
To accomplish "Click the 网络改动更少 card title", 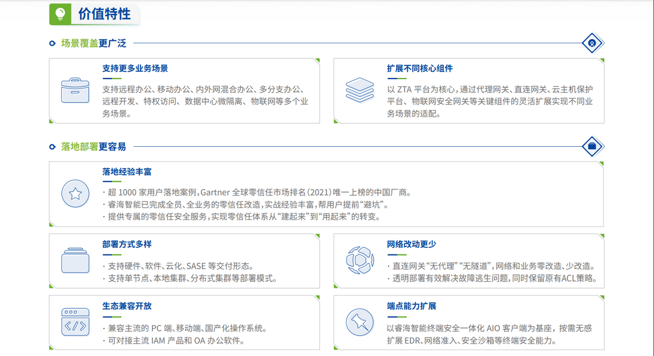I will [411, 244].
